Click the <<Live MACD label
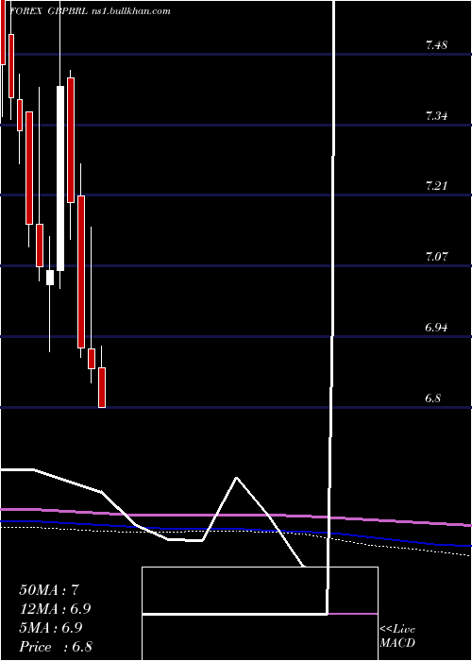The image size is (472, 661). (x=397, y=636)
